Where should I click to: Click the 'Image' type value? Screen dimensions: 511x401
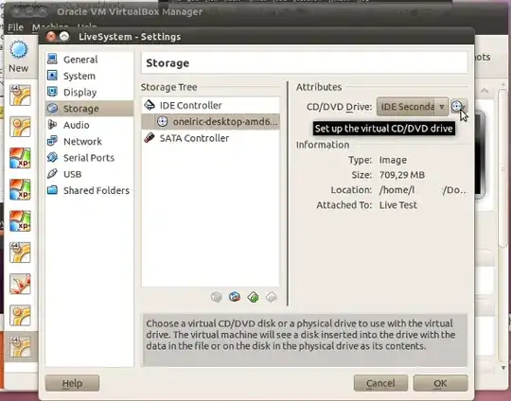coord(393,160)
